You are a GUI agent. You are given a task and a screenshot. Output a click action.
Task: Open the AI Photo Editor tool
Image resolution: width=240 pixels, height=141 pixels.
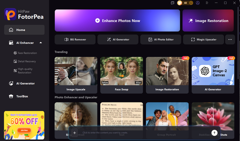(161, 39)
